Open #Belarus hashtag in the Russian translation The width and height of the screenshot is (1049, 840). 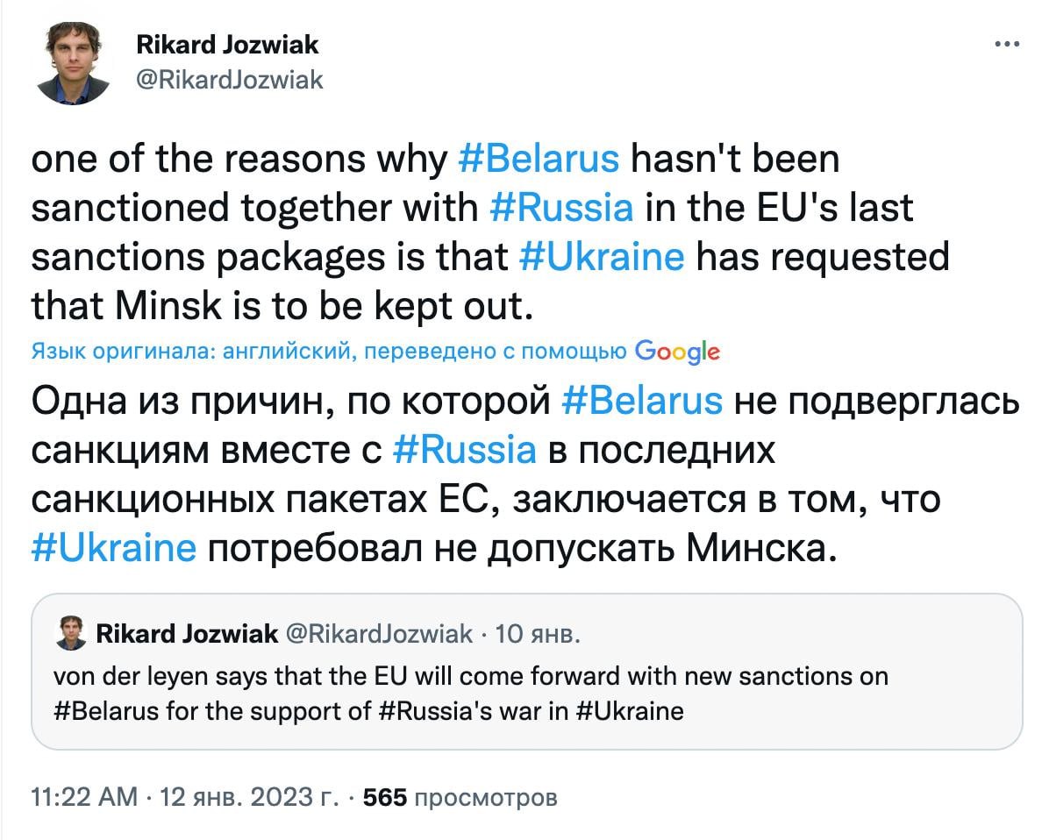pos(640,401)
